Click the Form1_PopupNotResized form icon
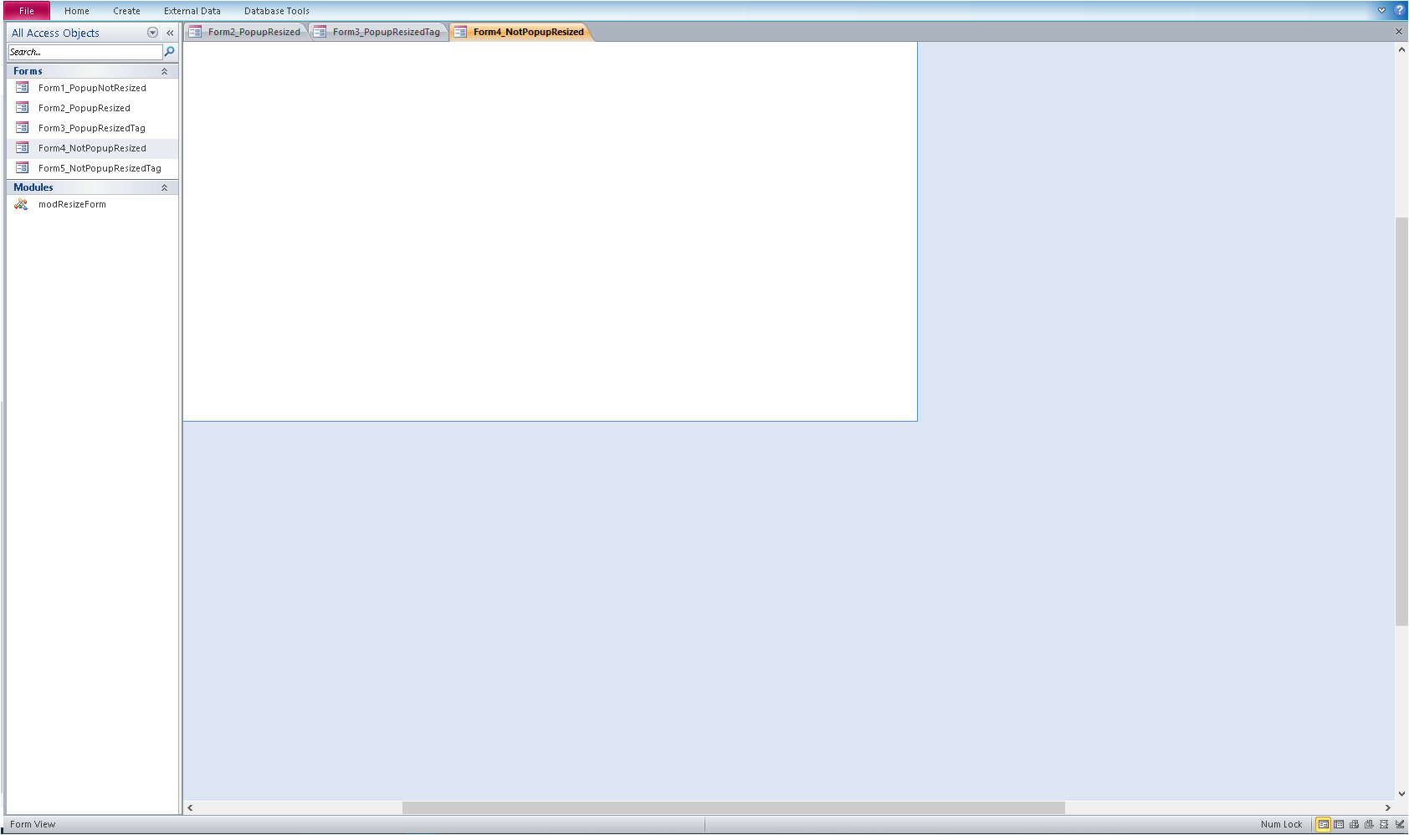Screen dimensions: 1409x835 23,88
